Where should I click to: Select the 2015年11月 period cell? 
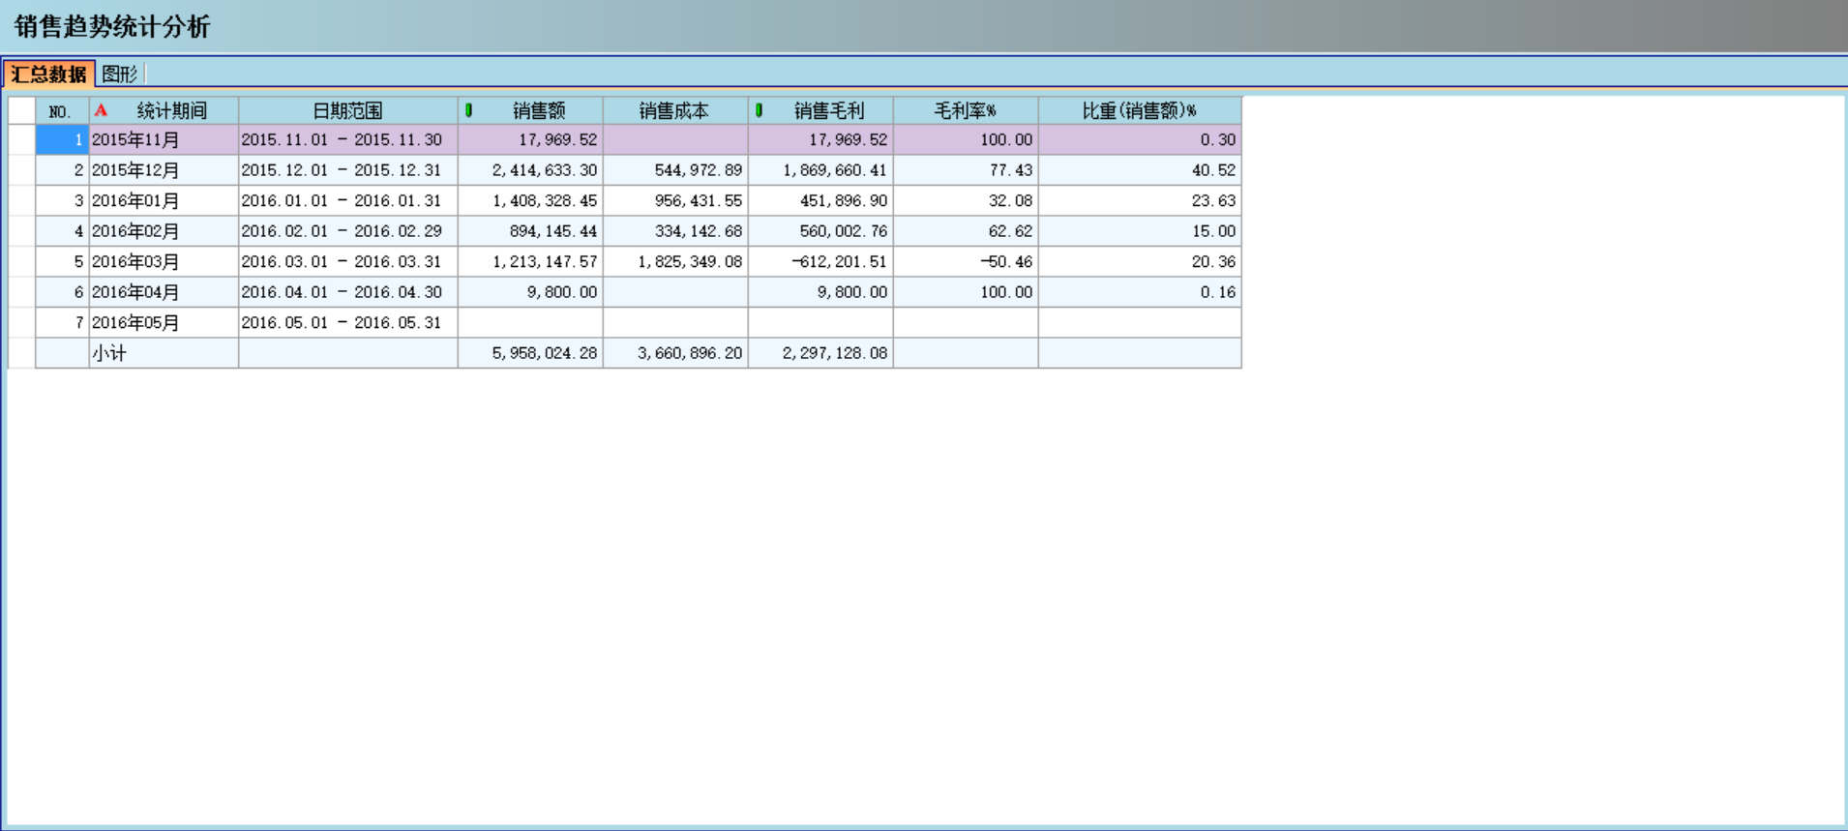(164, 139)
